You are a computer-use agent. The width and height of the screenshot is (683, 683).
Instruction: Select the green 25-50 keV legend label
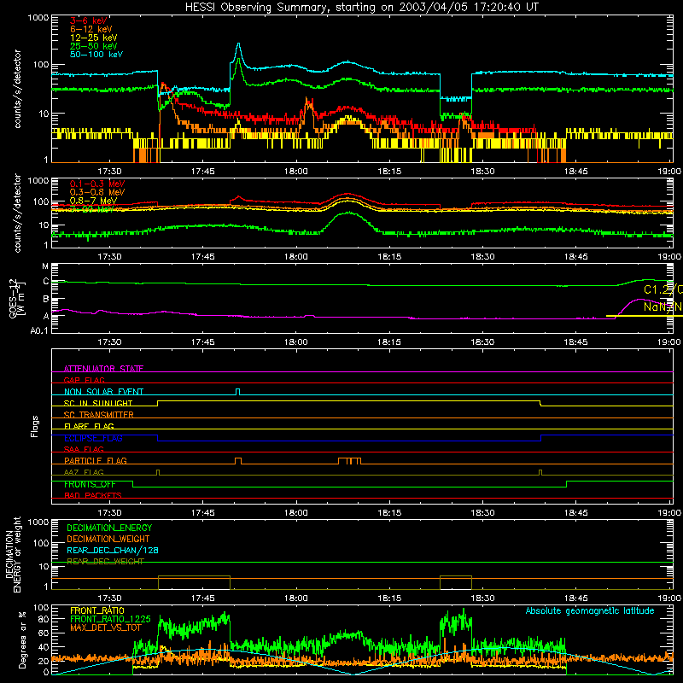pos(93,46)
